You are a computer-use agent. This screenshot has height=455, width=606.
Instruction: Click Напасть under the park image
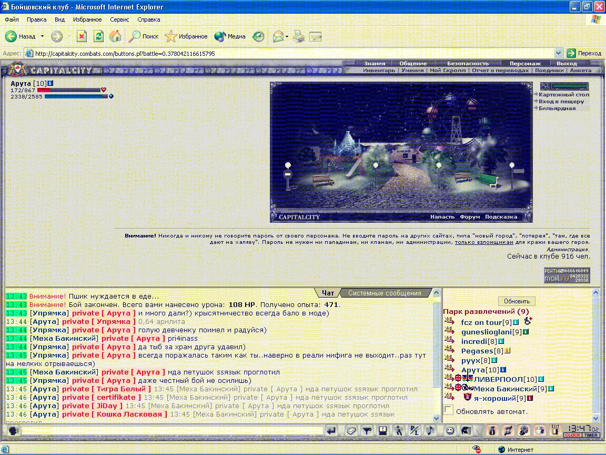point(442,216)
